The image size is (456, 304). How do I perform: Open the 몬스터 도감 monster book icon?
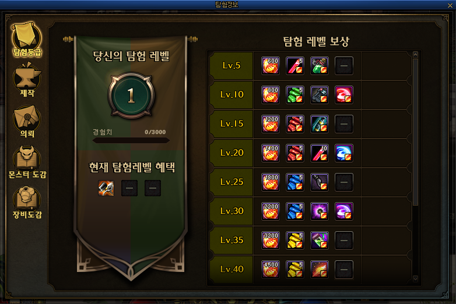[27, 162]
